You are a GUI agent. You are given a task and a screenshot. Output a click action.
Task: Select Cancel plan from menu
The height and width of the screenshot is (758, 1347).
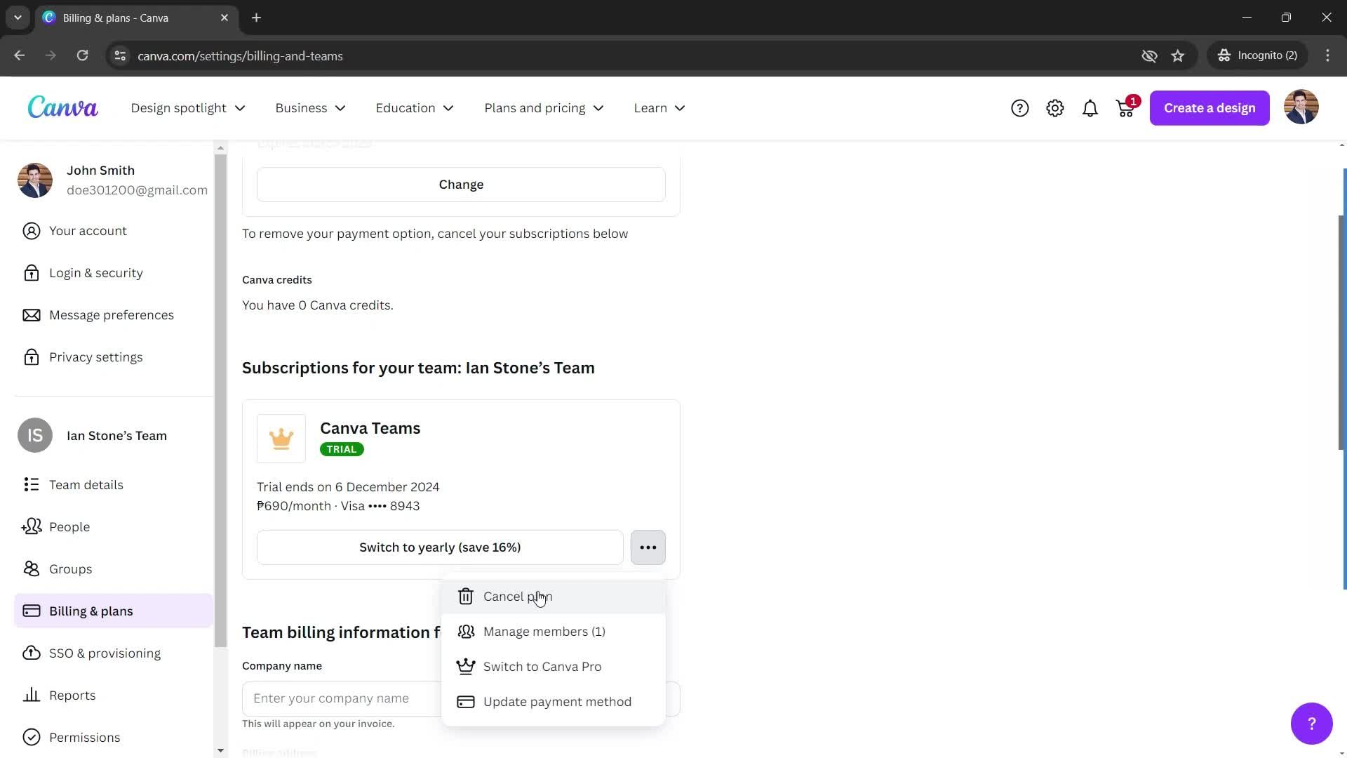click(554, 597)
